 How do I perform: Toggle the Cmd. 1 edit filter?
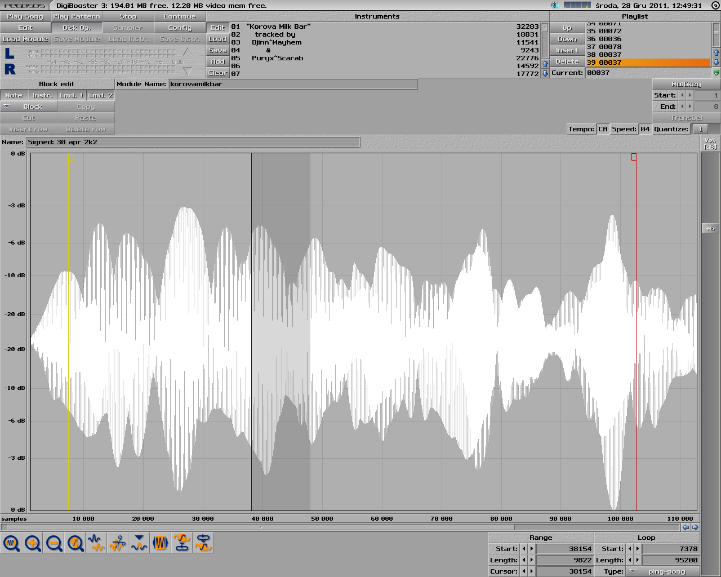[72, 95]
